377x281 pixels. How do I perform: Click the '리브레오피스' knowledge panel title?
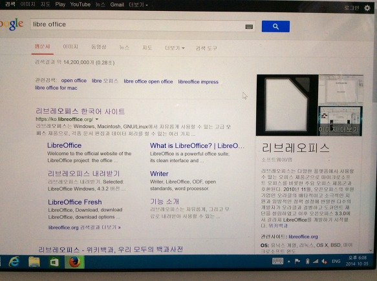(x=296, y=147)
